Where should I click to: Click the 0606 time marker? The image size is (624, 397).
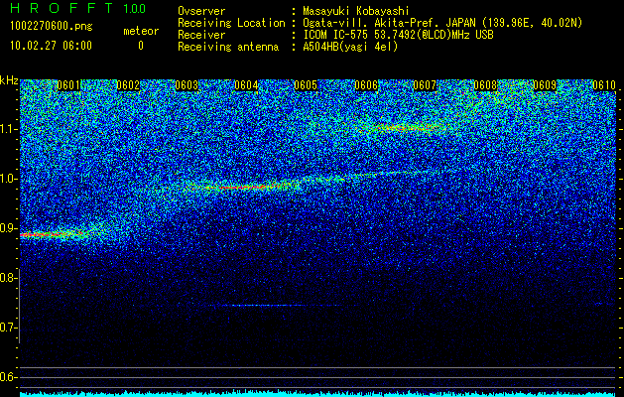click(x=366, y=85)
